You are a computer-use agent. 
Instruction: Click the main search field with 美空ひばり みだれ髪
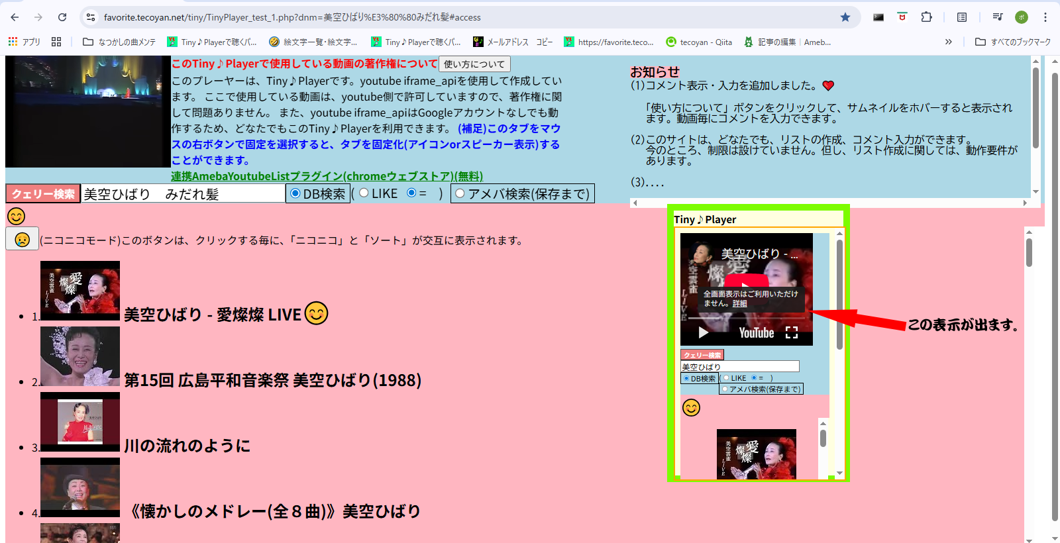coord(183,193)
